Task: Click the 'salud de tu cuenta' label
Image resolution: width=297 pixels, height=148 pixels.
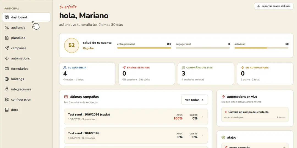Action: pos(97,43)
